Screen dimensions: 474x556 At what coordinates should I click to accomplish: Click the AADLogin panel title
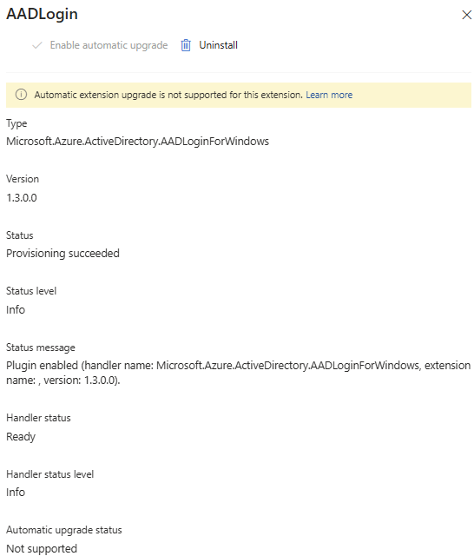43,14
